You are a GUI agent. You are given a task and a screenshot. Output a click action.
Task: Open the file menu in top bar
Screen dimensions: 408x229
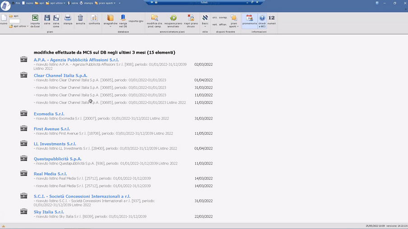coord(17,3)
